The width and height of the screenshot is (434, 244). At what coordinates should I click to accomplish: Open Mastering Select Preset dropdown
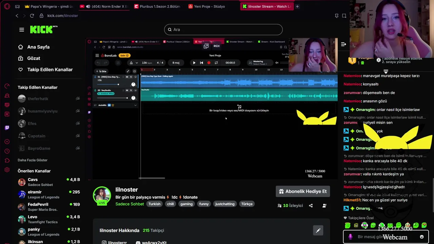(259, 63)
